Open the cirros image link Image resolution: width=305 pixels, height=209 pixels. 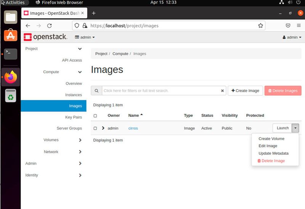133,128
